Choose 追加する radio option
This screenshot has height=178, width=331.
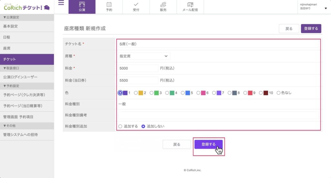[x=120, y=126]
